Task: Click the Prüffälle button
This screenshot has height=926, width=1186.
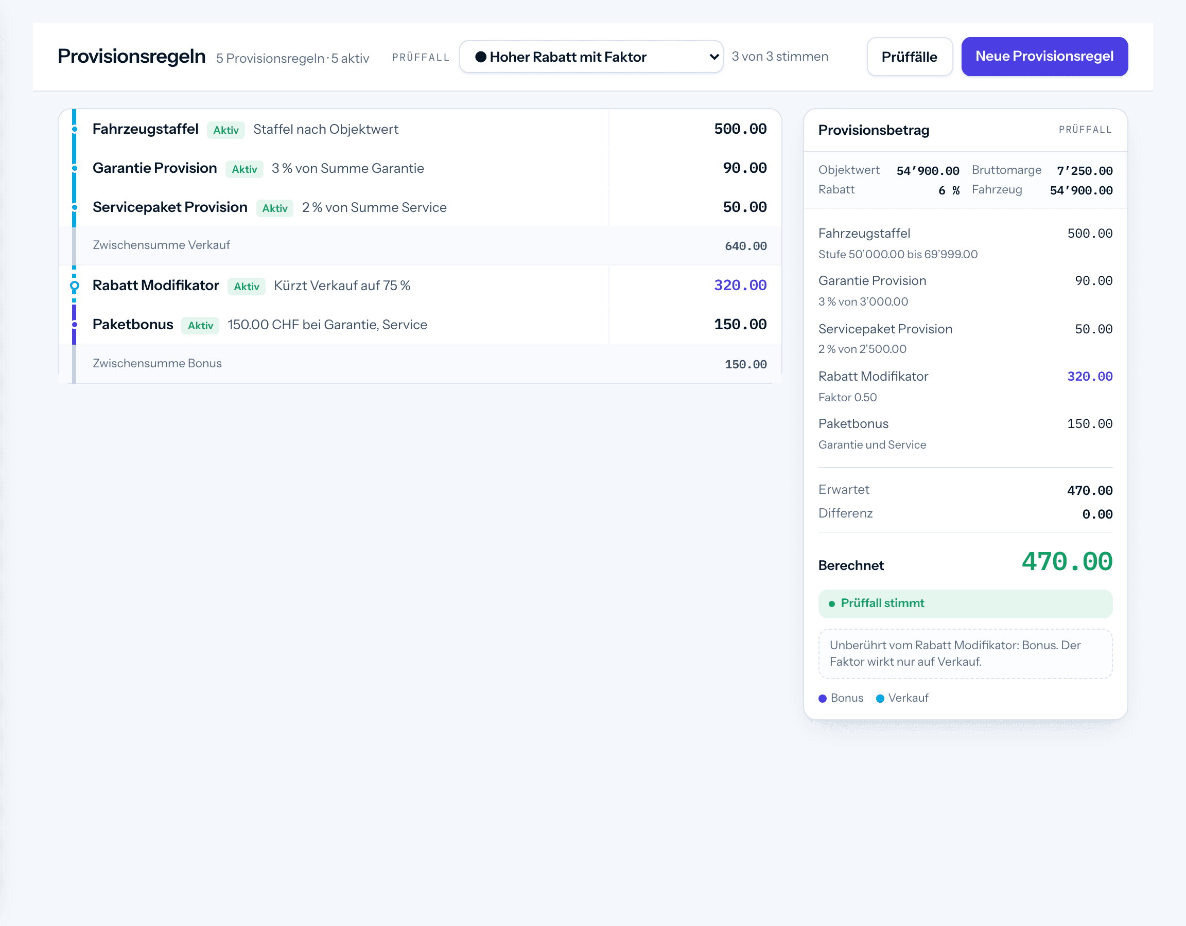Action: pos(909,57)
